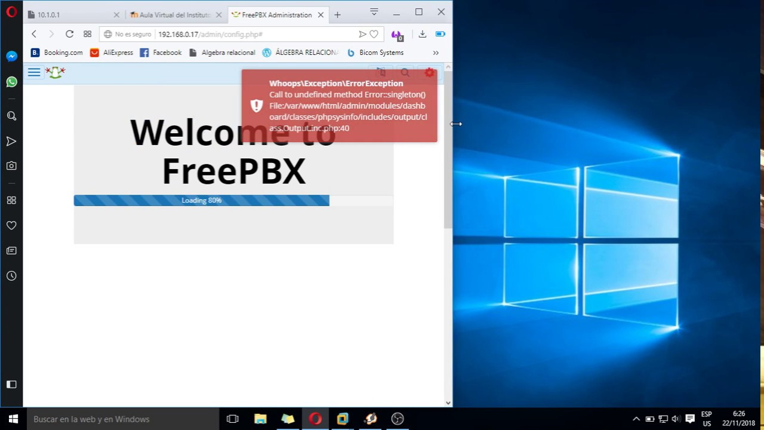
Task: Open File Explorer from taskbar
Action: (260, 419)
